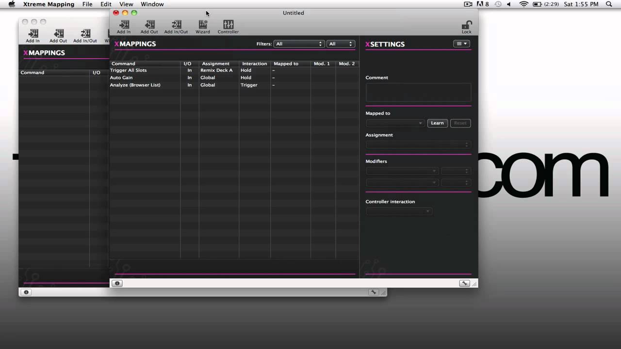This screenshot has width=621, height=349.
Task: Click inside the Comment text field
Action: (418, 92)
